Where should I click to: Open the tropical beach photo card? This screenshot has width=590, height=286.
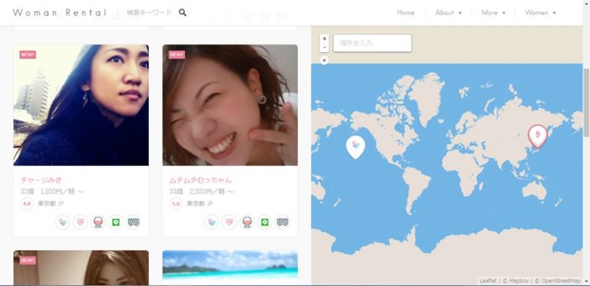[x=230, y=268]
